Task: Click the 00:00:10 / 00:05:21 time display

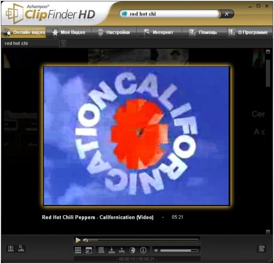Action: pos(137,259)
